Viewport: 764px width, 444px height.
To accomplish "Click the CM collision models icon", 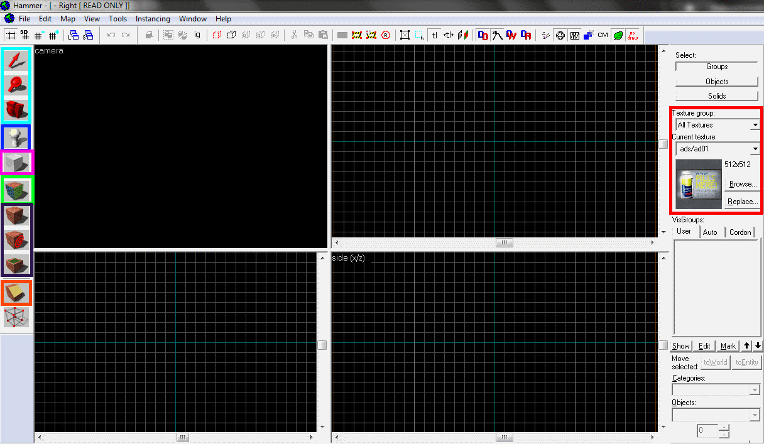I will pyautogui.click(x=603, y=35).
